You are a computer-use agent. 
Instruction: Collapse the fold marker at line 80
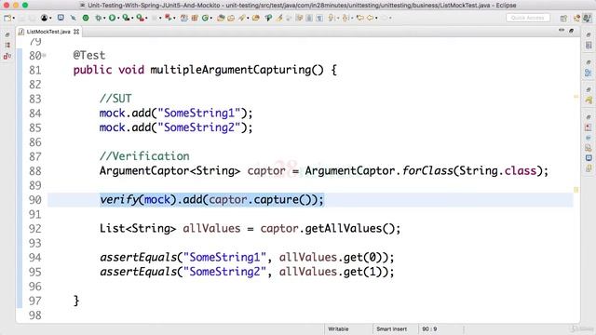coord(45,56)
